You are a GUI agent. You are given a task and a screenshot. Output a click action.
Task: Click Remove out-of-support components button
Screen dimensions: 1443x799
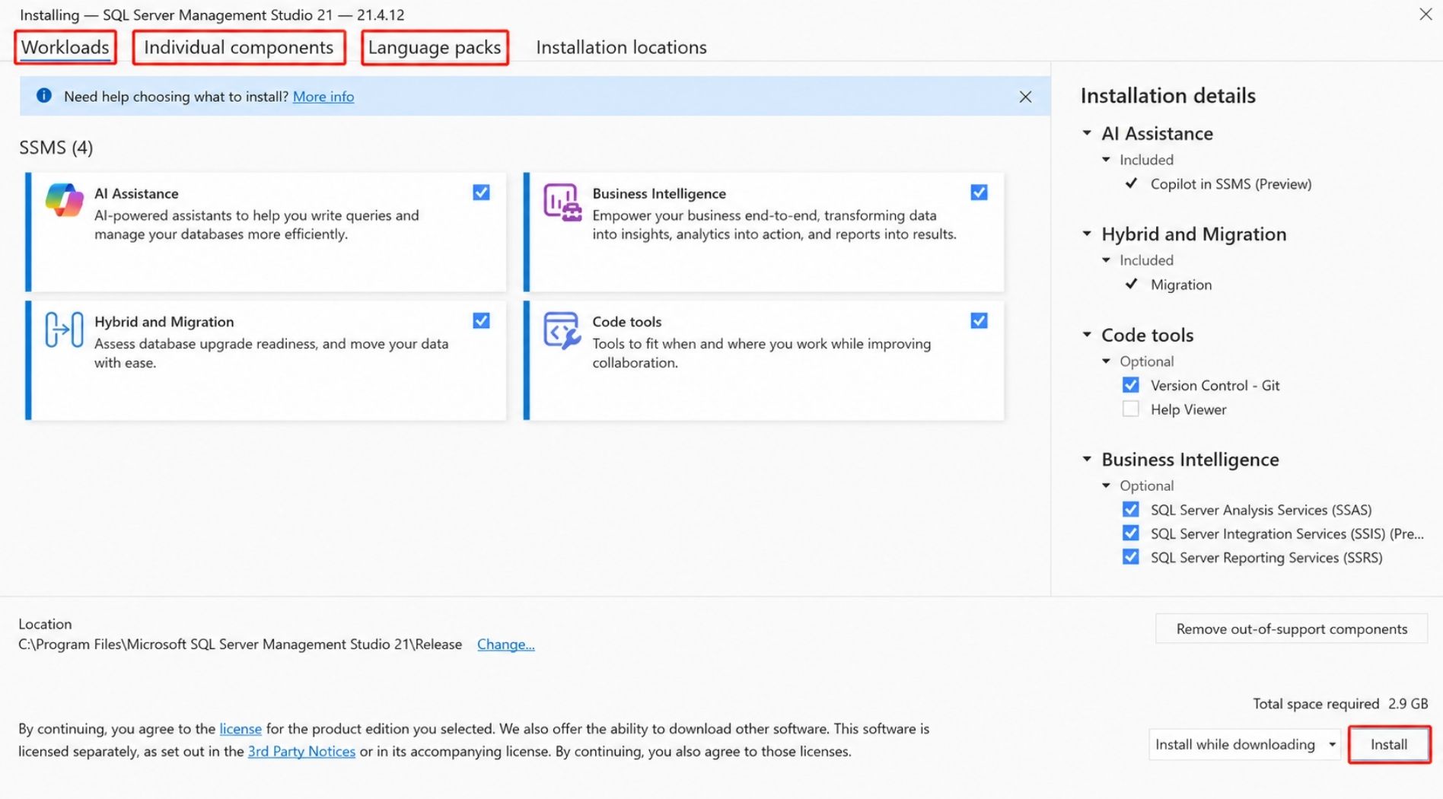[x=1292, y=629]
